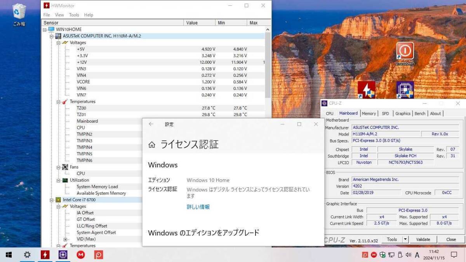Click the MEGA icon in the system tray

374,255
